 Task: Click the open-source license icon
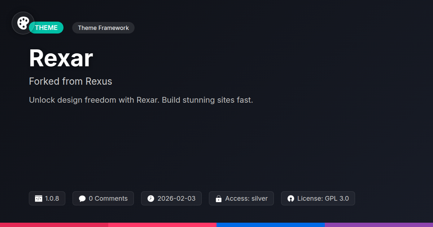(291, 199)
